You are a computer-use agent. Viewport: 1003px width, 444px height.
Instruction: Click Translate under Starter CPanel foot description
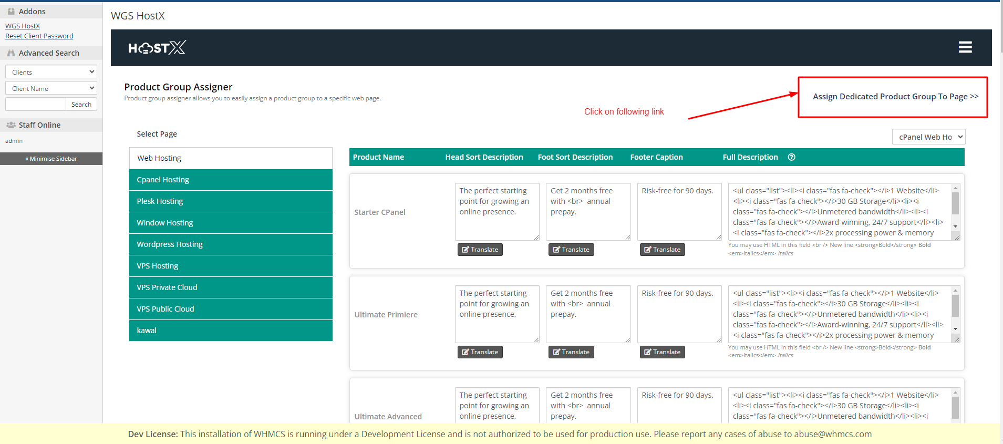pyautogui.click(x=571, y=250)
